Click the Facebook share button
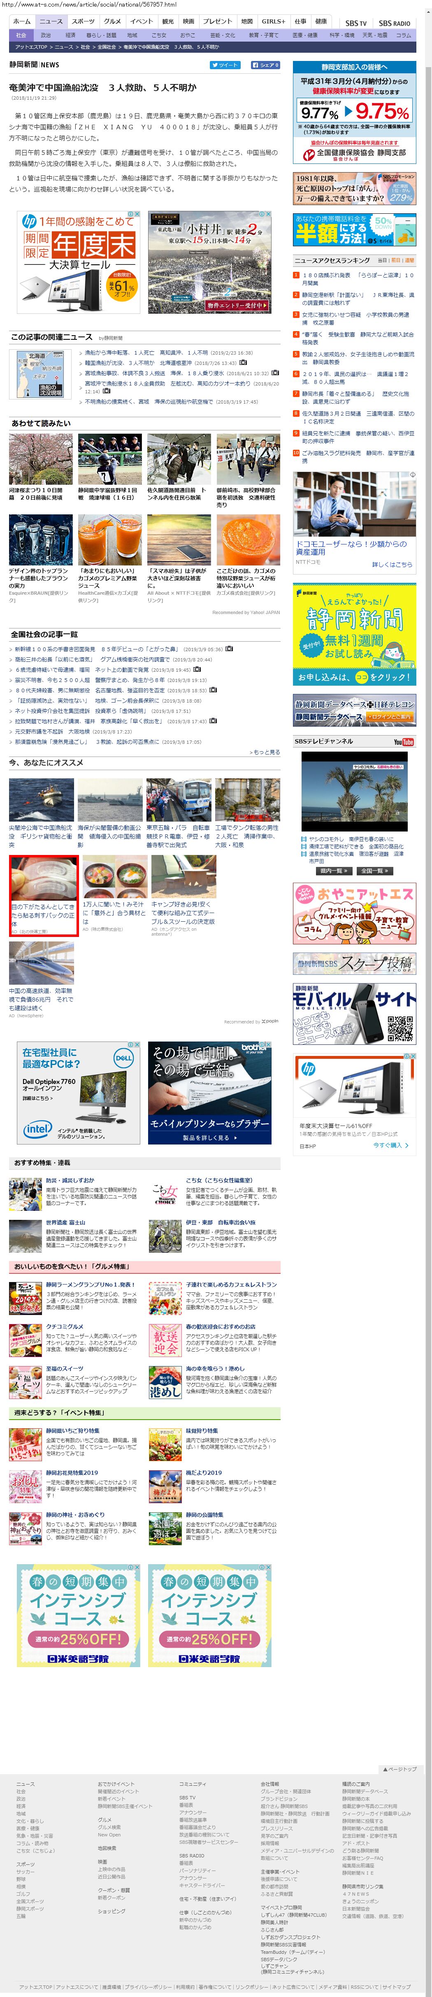 [265, 65]
